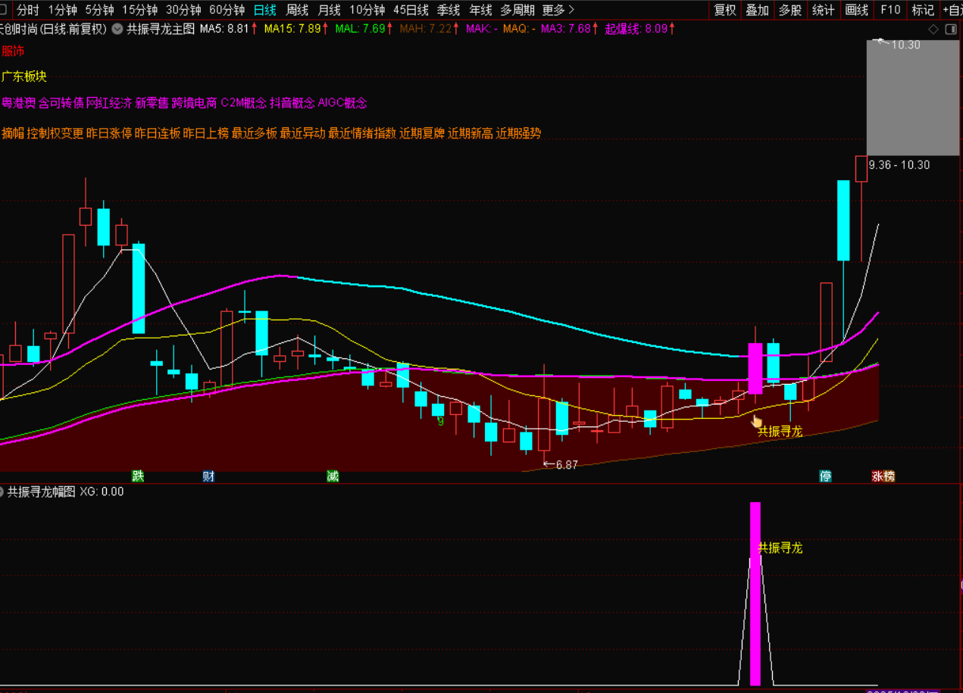Switch to the 周线 weekly chart tab

point(297,10)
